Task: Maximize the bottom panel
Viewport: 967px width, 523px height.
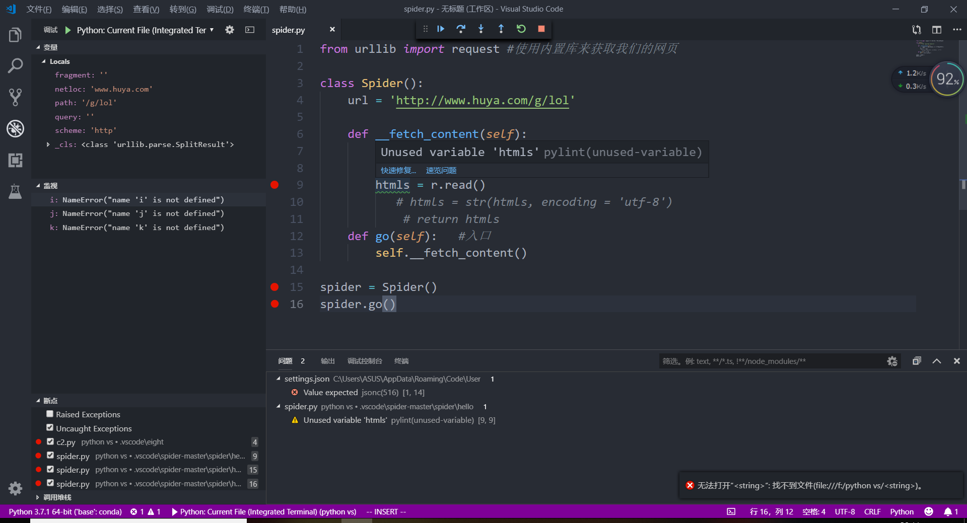Action: (937, 361)
